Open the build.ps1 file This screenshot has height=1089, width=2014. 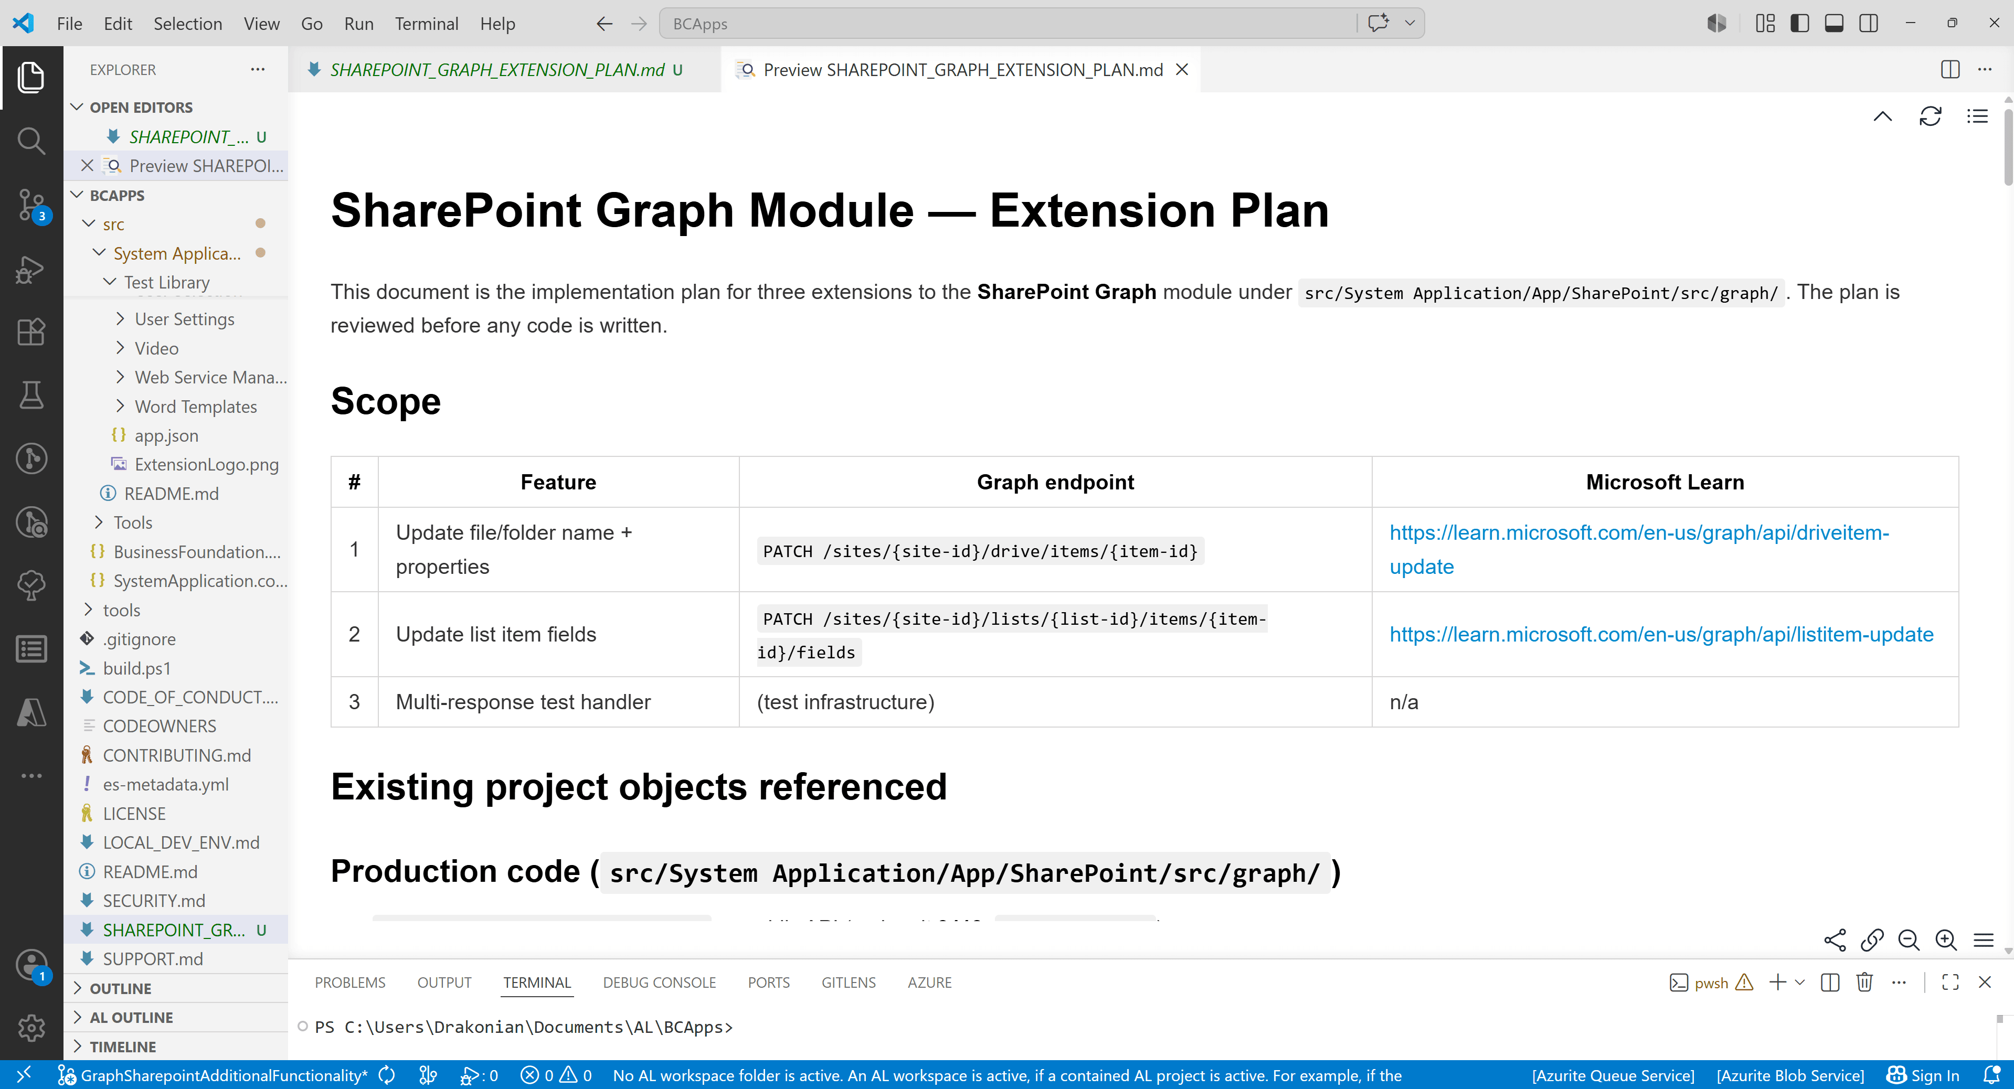pyautogui.click(x=137, y=668)
